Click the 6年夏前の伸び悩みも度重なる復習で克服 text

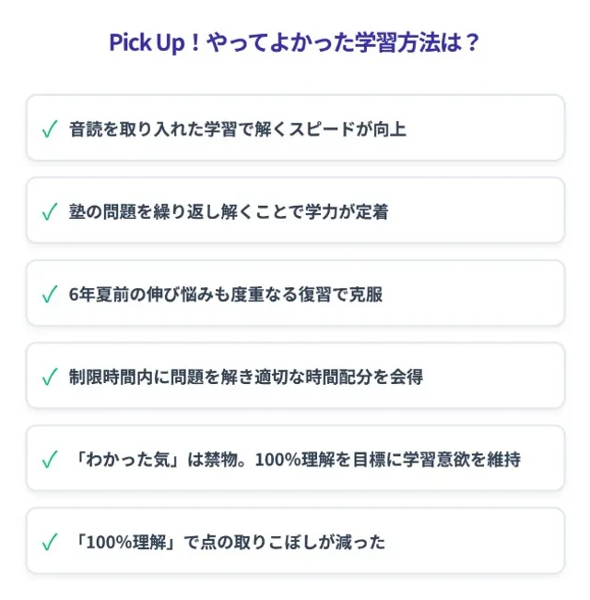point(226,294)
